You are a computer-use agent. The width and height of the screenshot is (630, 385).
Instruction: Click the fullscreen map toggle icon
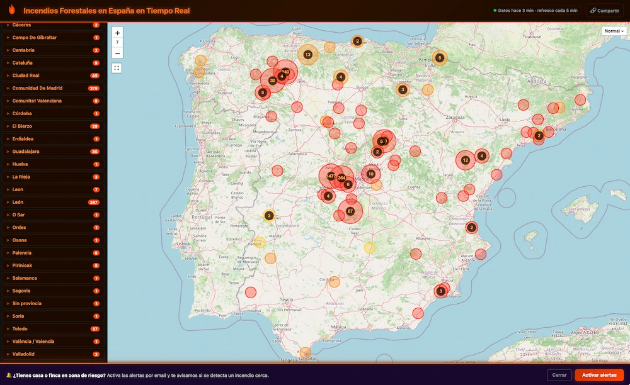coord(117,68)
